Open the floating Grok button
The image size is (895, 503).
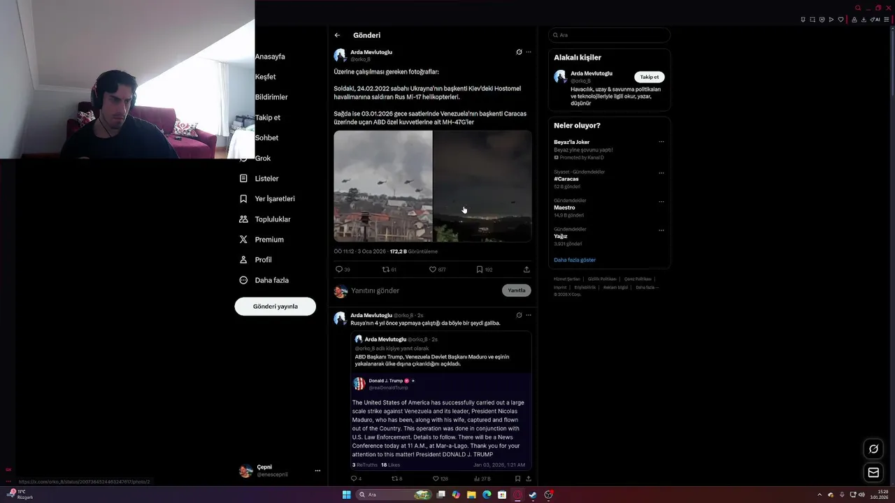873,449
